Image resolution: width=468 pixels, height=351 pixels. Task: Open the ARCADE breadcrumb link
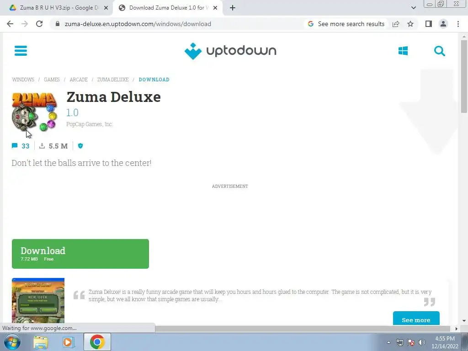[x=79, y=80]
